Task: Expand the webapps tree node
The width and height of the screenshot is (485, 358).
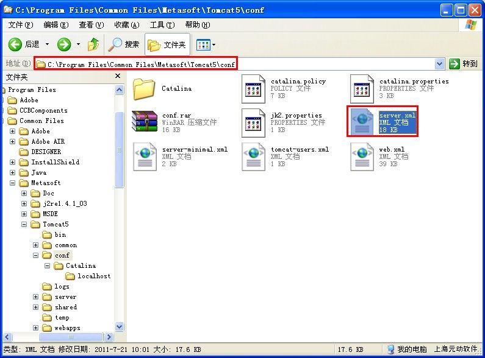Action: point(36,328)
